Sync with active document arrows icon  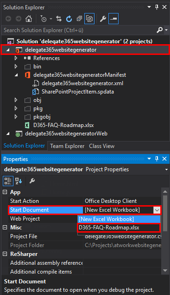click(x=59, y=19)
